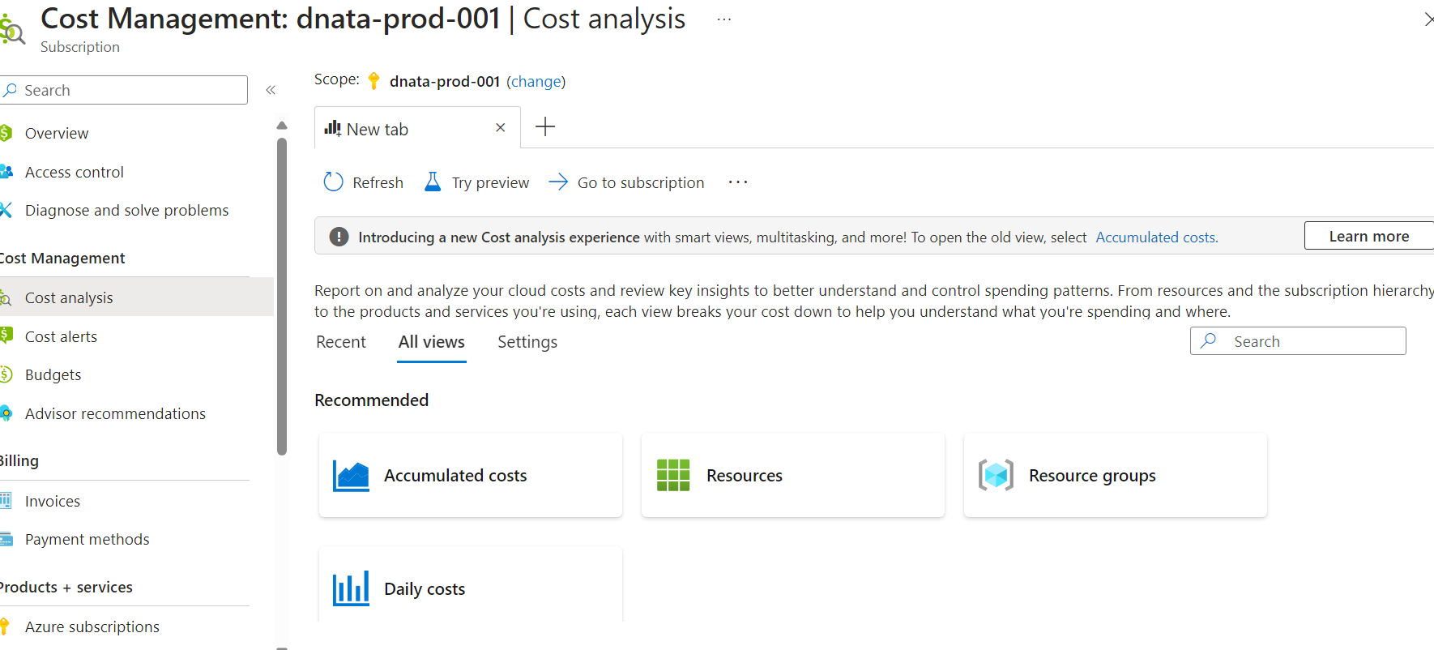Click the Cost Management header icon
The width and height of the screenshot is (1434, 650).
[12, 29]
